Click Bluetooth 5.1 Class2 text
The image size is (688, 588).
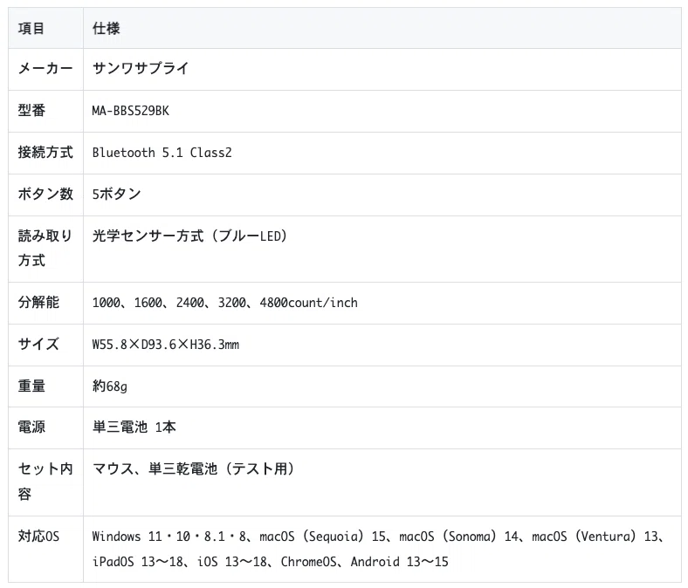point(162,153)
